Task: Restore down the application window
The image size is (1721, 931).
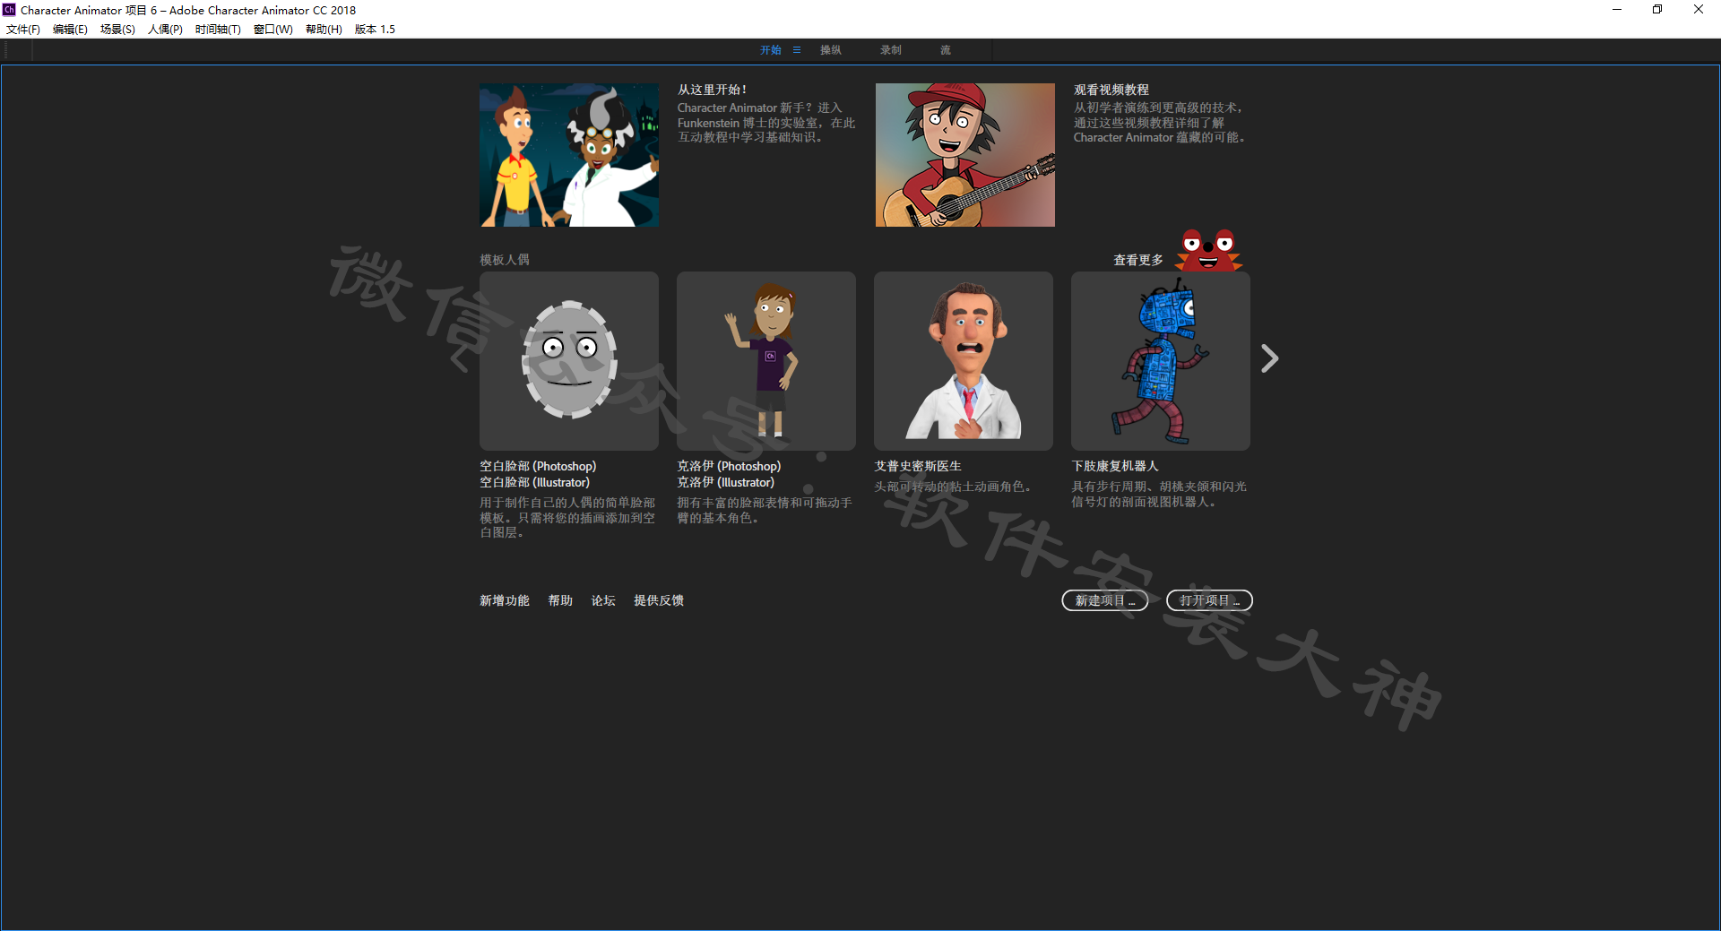Action: [x=1657, y=10]
